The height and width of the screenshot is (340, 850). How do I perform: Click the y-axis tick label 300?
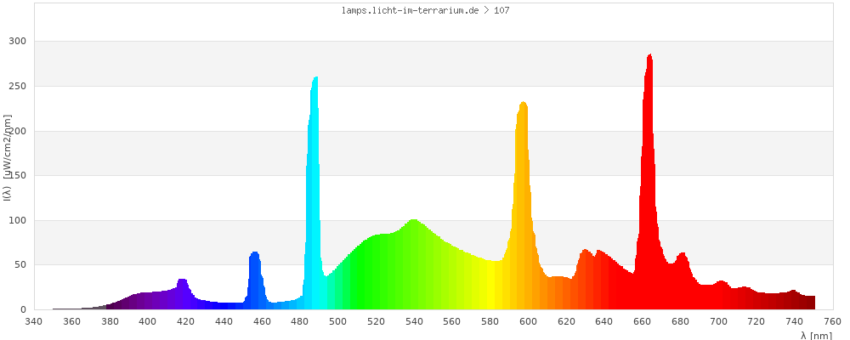coord(18,42)
